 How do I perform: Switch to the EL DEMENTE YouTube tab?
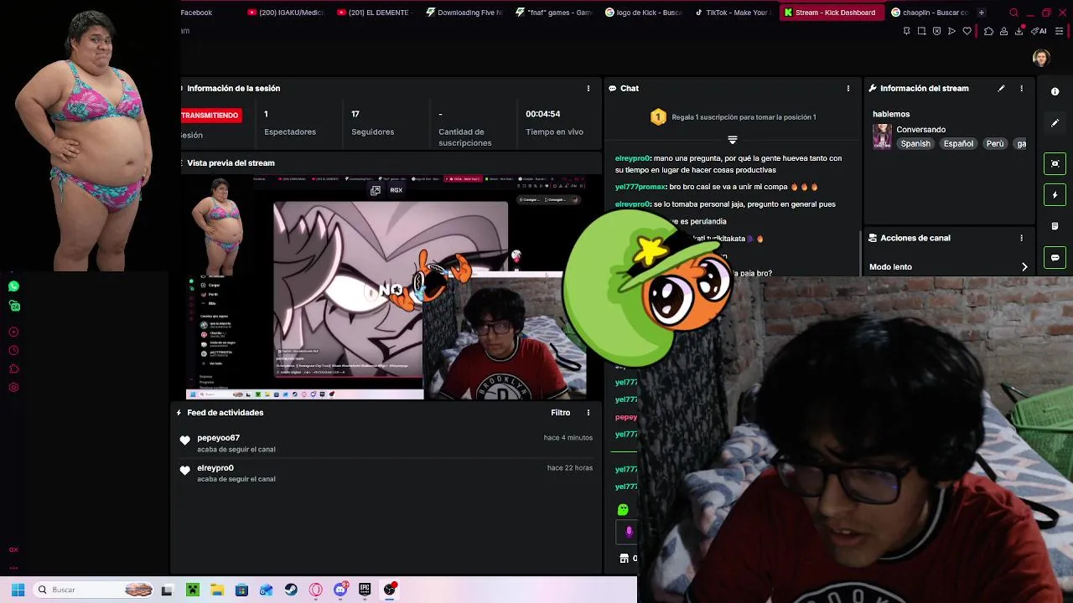(x=374, y=13)
